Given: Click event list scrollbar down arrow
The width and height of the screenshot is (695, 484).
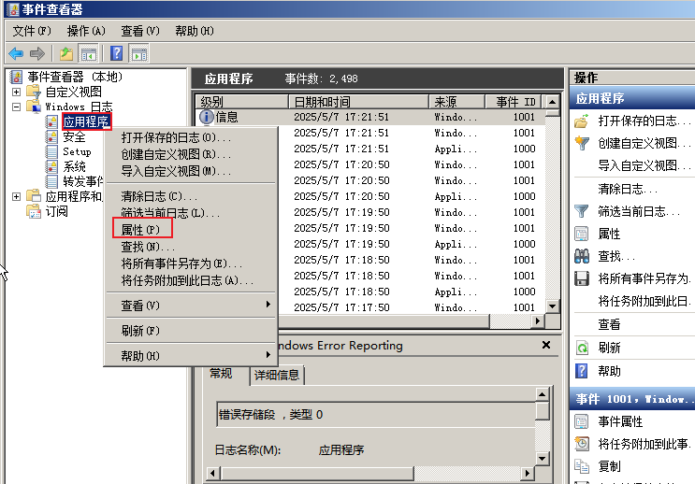Looking at the screenshot, I should click(552, 306).
